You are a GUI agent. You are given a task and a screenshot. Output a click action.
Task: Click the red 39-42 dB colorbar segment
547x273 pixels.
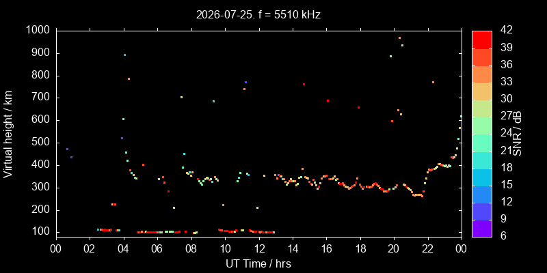pyautogui.click(x=482, y=40)
